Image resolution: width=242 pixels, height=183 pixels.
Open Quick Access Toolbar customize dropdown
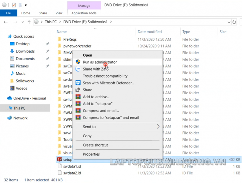click(26, 5)
